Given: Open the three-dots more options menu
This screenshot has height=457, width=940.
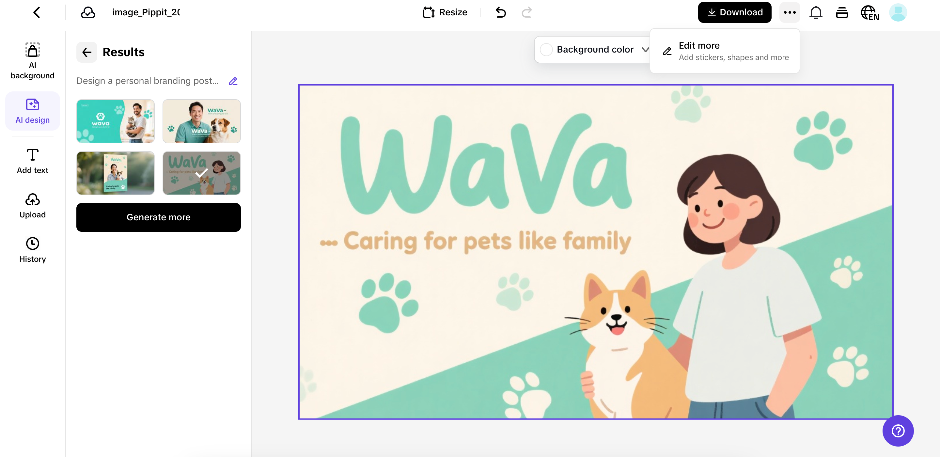Looking at the screenshot, I should pyautogui.click(x=790, y=12).
